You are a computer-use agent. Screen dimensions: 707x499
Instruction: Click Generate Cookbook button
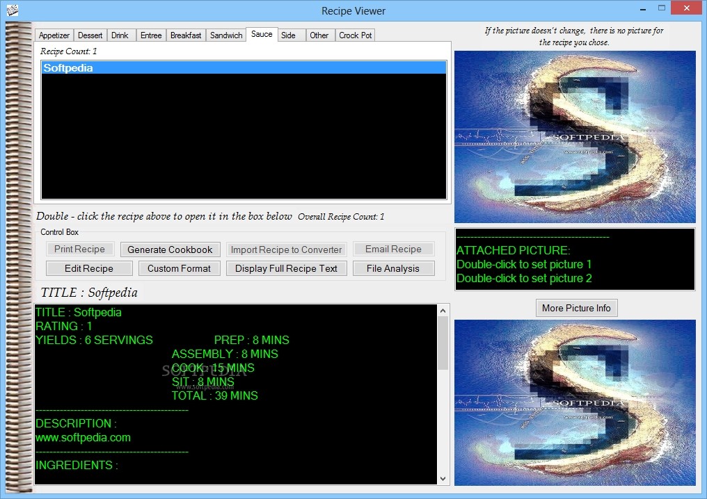[x=170, y=250]
